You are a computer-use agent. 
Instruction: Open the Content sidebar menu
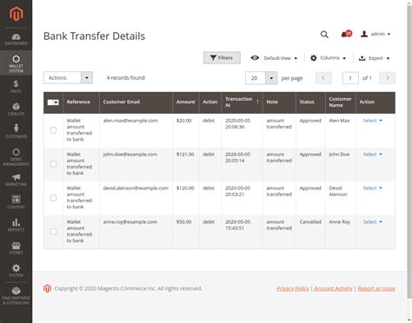16,202
